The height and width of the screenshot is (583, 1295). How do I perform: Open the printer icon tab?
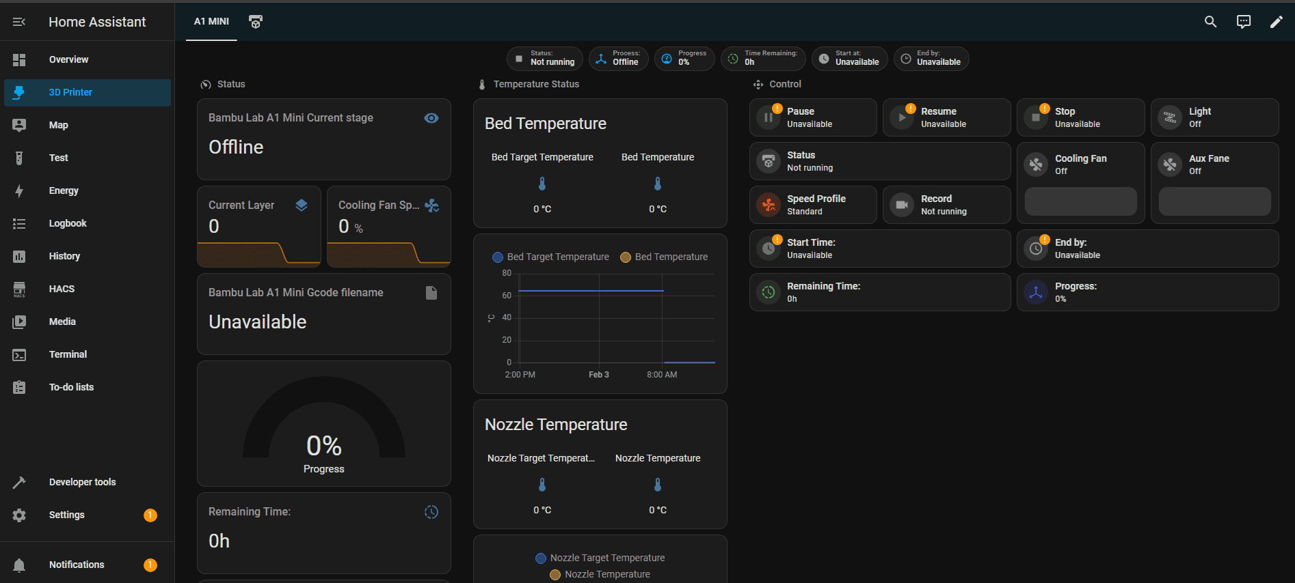(256, 22)
